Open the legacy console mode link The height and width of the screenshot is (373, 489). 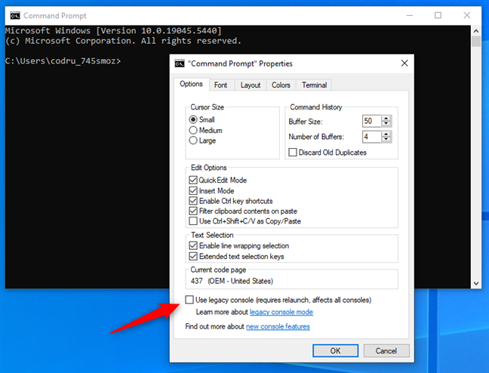(281, 312)
